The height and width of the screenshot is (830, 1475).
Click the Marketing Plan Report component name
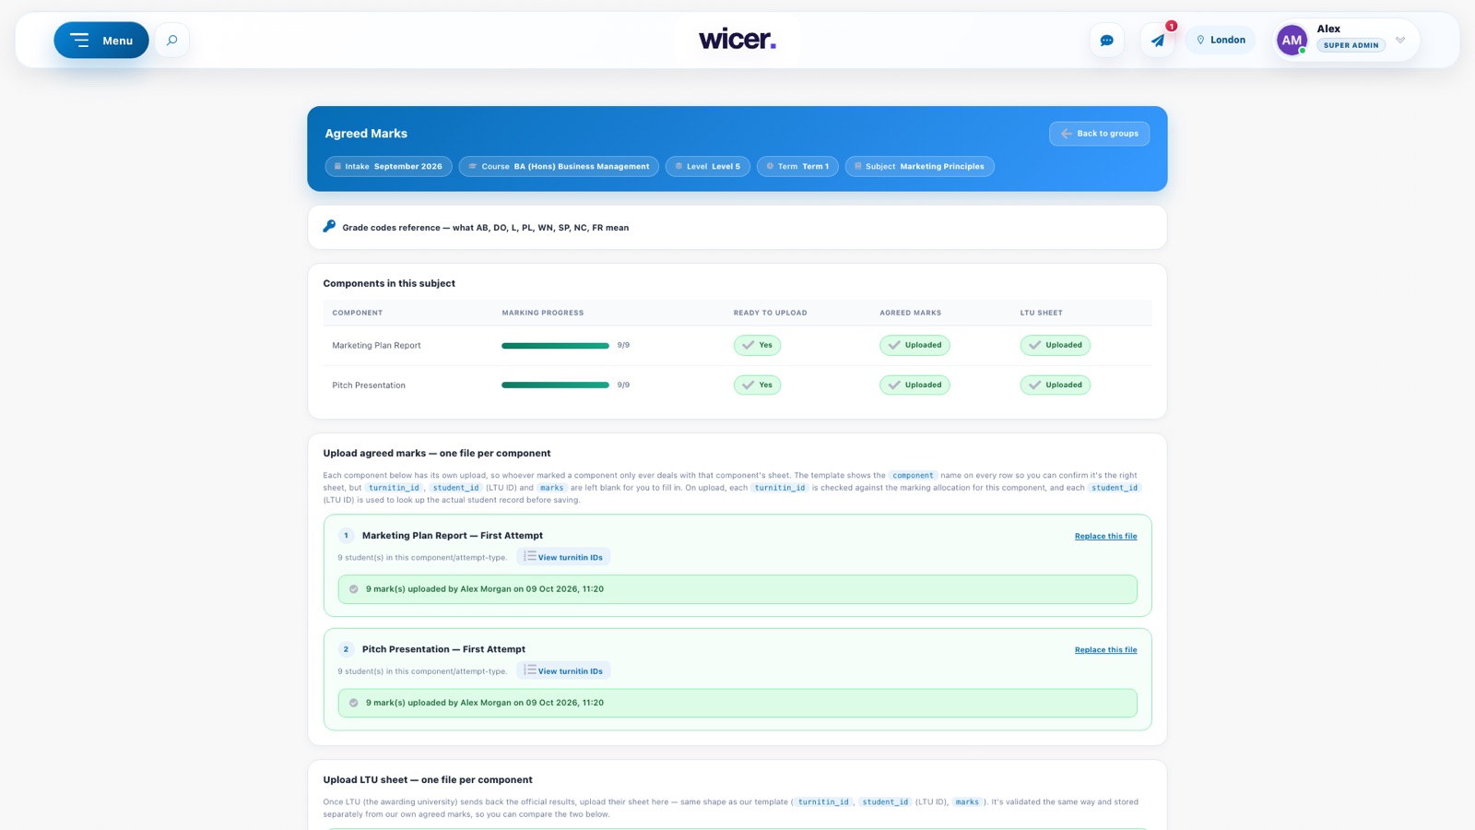click(376, 346)
